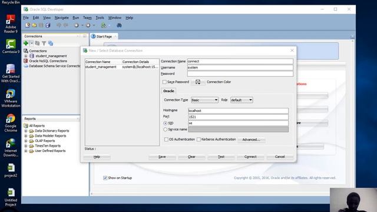
Task: Click the Username input field
Action: pos(240,68)
